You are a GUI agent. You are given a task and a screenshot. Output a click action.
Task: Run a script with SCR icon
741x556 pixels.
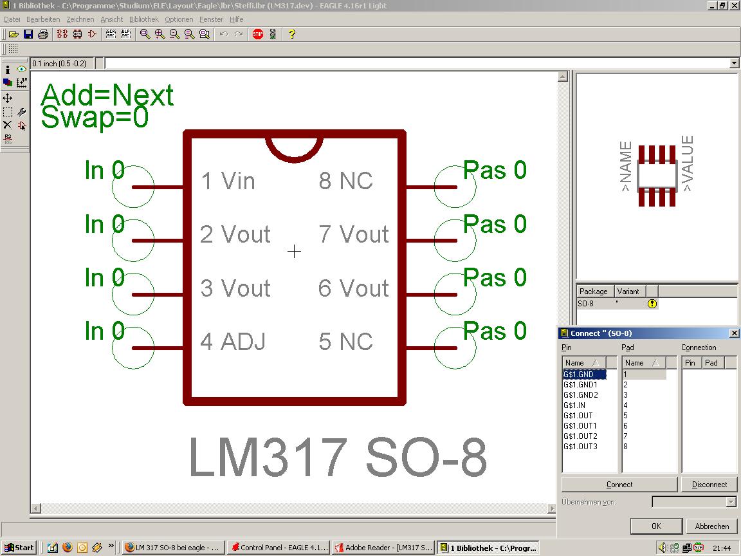(111, 34)
